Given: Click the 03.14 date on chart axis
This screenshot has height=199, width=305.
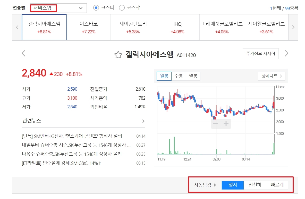Looking at the screenshot, I should pos(246,159).
